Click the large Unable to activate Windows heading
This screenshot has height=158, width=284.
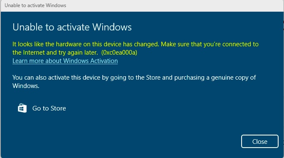(x=72, y=27)
